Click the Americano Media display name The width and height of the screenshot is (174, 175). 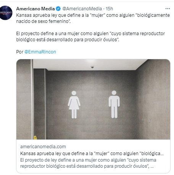[35, 9]
